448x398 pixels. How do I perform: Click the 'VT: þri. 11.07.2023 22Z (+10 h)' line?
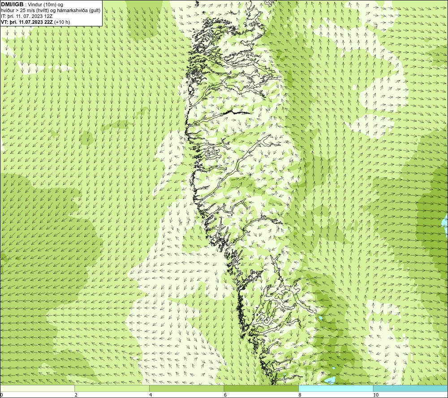[x=35, y=22]
